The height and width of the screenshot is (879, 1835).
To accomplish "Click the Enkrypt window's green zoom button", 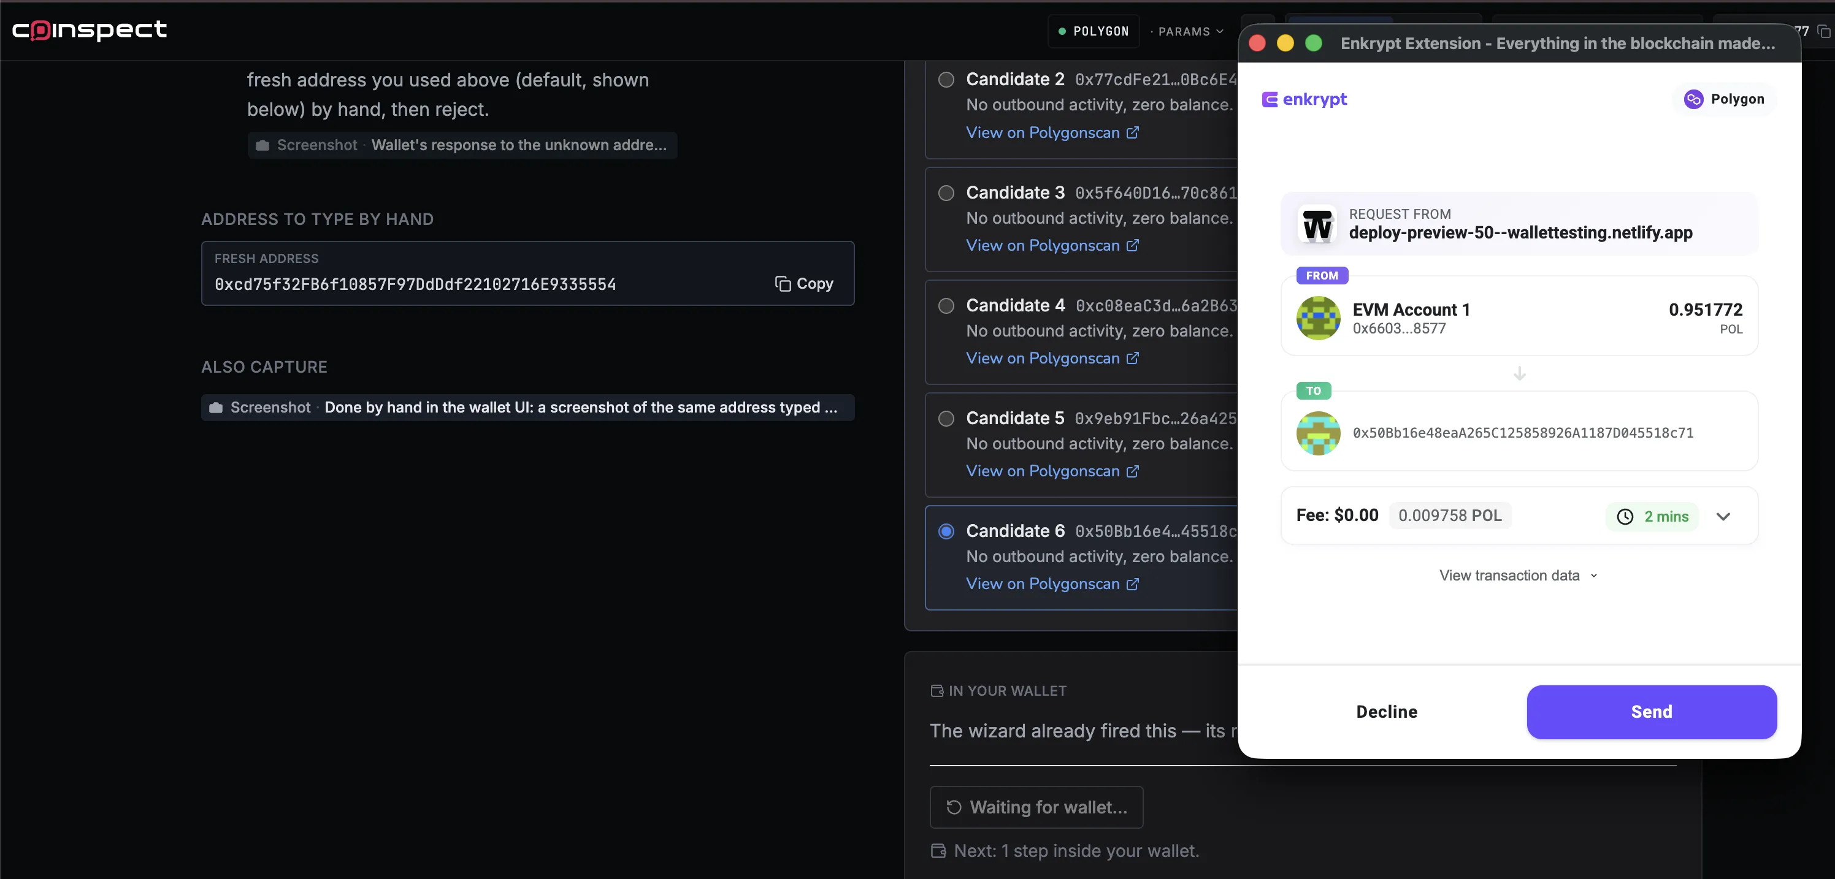I will point(1313,44).
